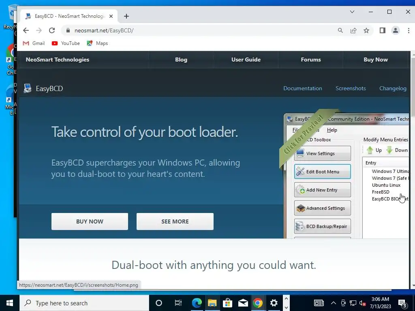This screenshot has width=415, height=311.
Task: Open the network tray icon
Action: pos(353,303)
